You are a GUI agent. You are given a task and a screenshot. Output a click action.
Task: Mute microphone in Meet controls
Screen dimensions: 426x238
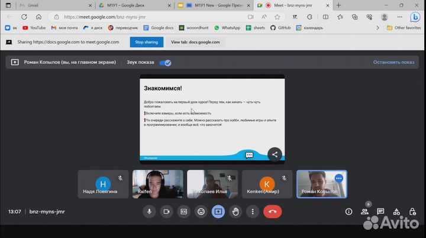[149, 211]
